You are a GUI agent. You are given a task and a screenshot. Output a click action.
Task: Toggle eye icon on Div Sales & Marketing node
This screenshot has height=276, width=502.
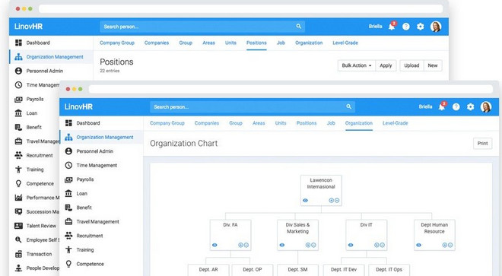[x=281, y=245]
